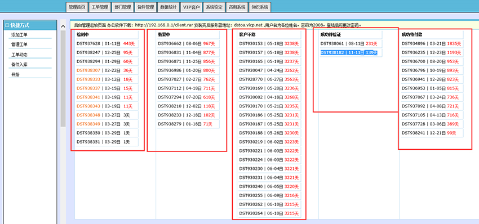Open 管理工单 in the sidebar
Image resolution: width=479 pixels, height=224 pixels.
[19, 44]
